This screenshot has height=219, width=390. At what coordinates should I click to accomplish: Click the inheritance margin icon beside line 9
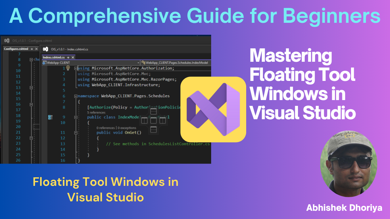pos(51,117)
